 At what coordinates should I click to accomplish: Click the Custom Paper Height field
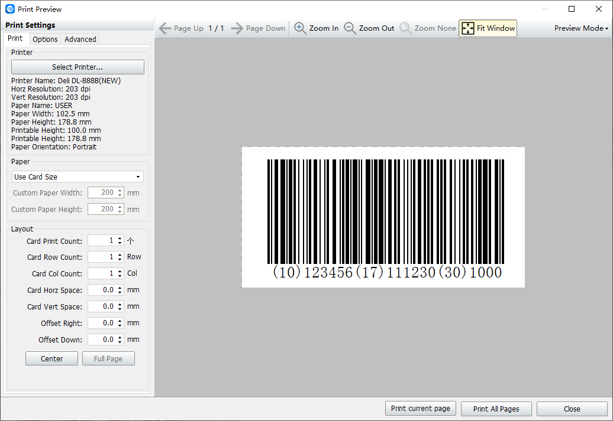[102, 209]
